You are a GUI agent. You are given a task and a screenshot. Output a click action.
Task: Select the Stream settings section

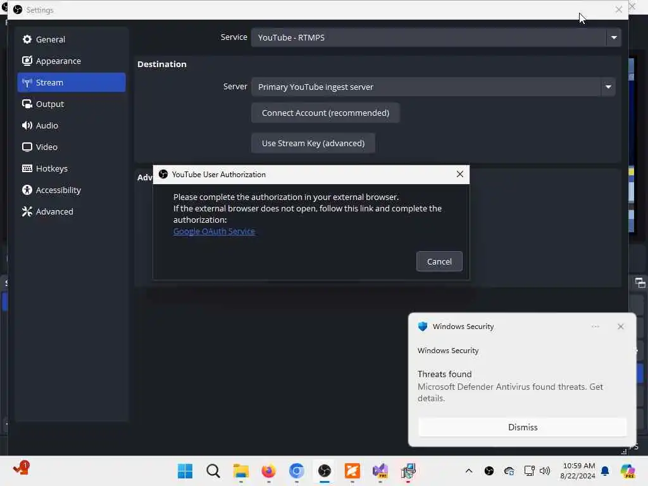[71, 82]
